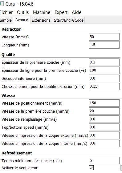The width and height of the screenshot is (122, 173).
Task: Open the Fichier menu
Action: click(6, 12)
